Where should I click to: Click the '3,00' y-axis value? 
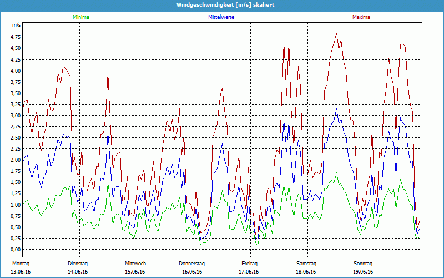click(x=16, y=115)
